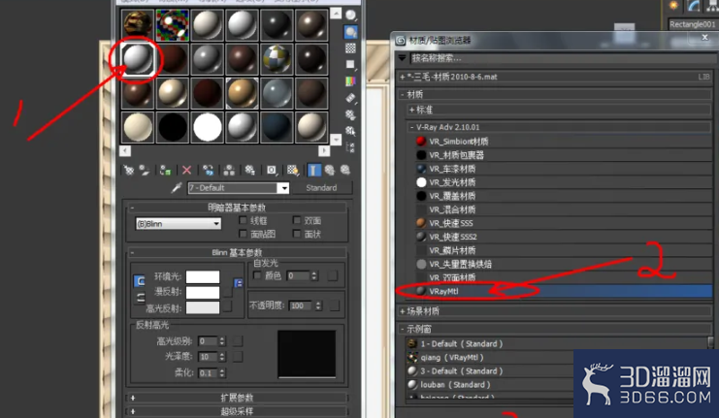
Task: Toggle the Backlight icon
Action: [351, 32]
